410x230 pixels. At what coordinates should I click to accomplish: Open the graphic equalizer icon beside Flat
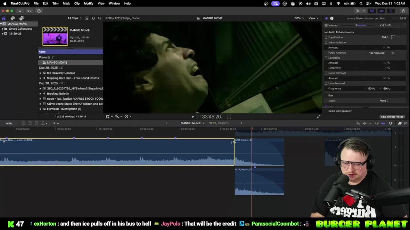(393, 37)
